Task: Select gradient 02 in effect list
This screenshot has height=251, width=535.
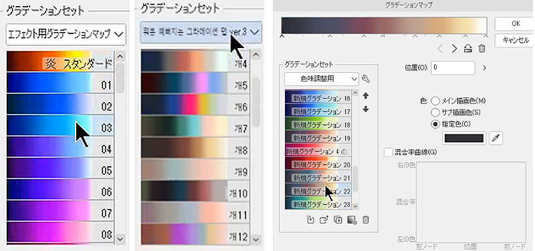Action: tap(60, 104)
